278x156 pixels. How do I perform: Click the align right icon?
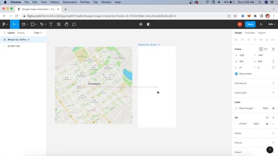(x=248, y=39)
